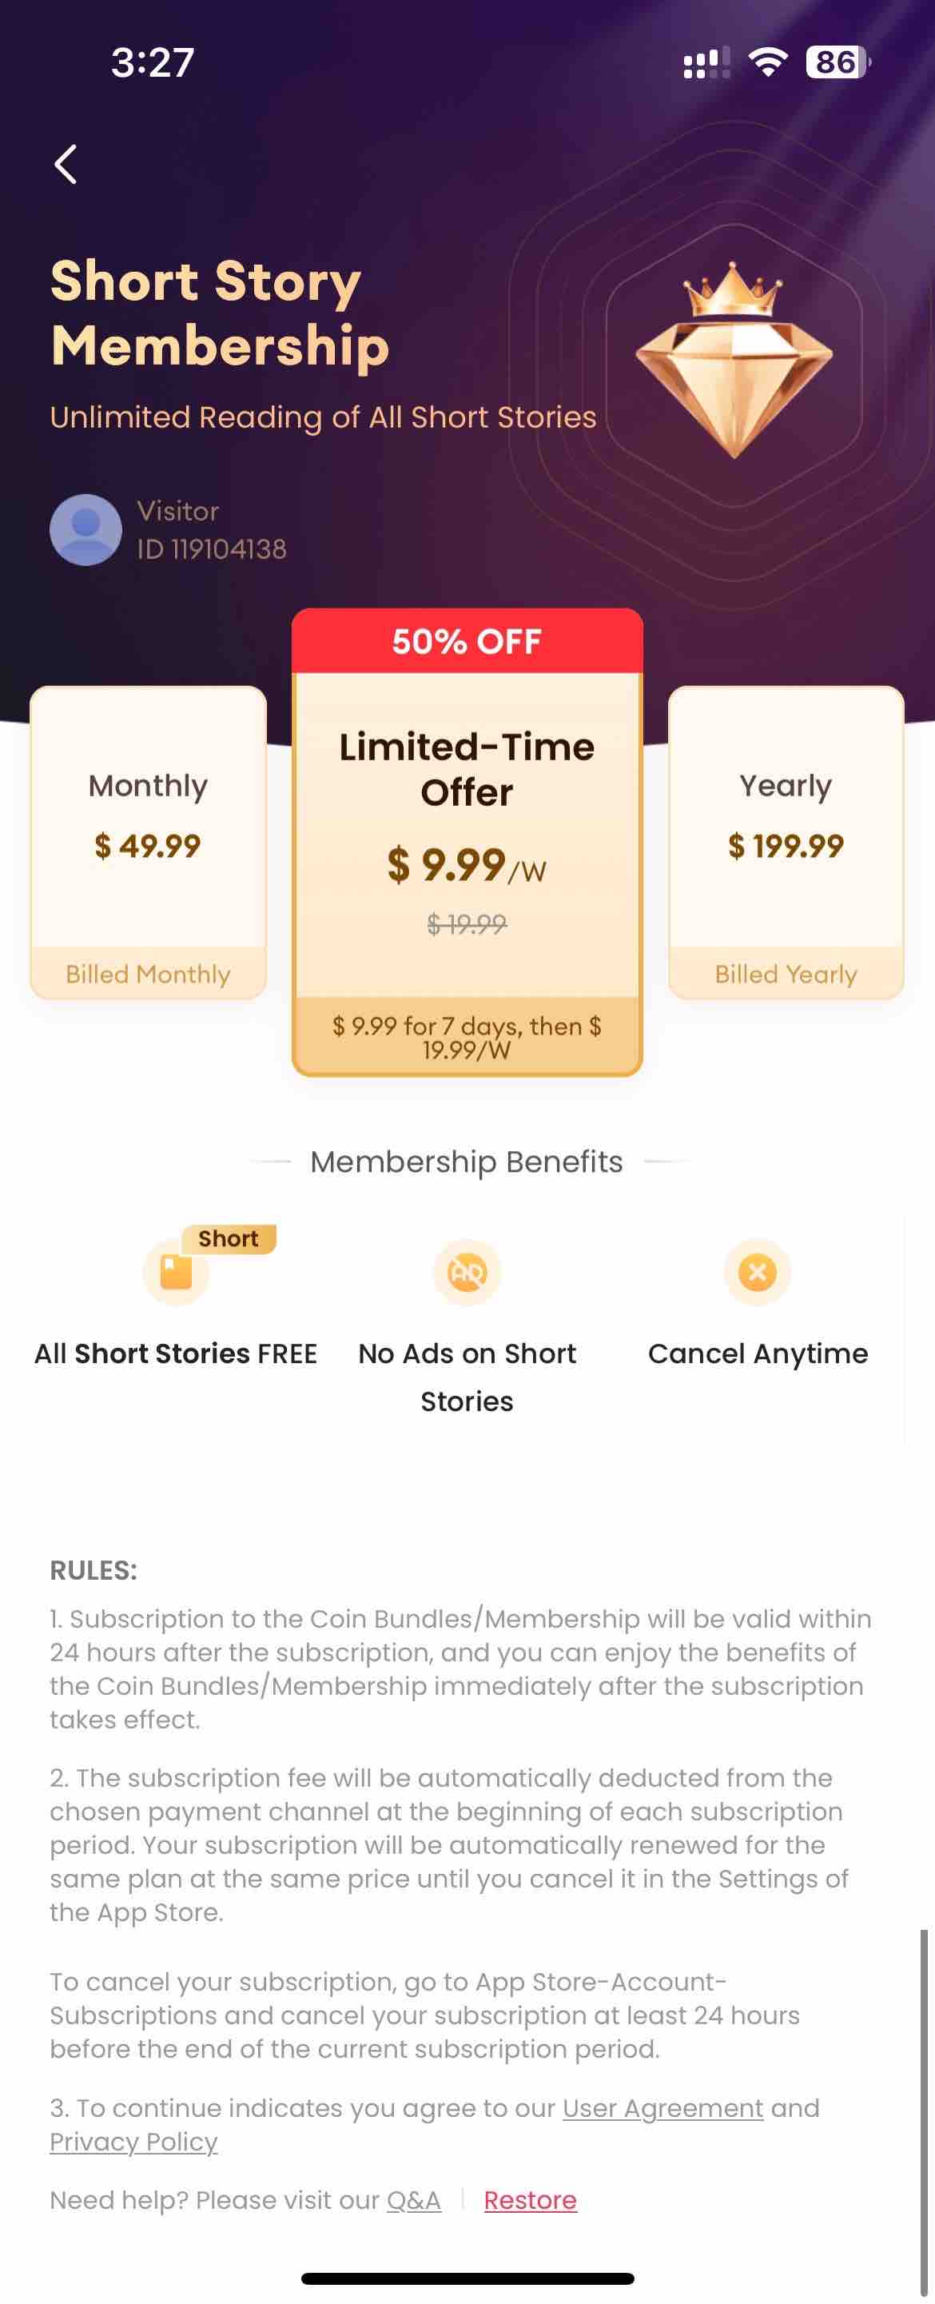Viewport: 935px width, 2304px height.
Task: Open the Privacy Policy link
Action: [134, 2142]
